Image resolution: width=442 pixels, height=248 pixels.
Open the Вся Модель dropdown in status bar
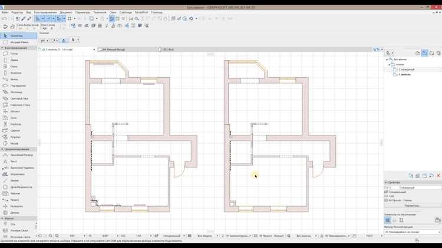(217, 236)
